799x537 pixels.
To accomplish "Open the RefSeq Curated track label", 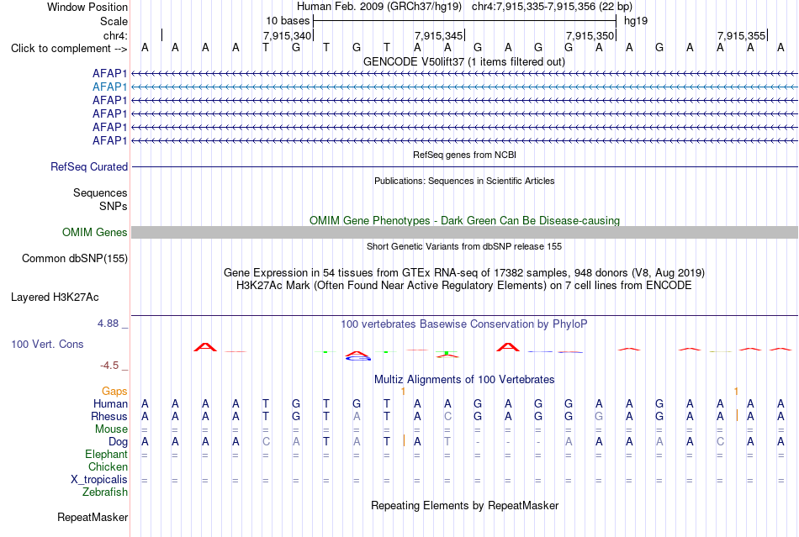I will coord(89,167).
